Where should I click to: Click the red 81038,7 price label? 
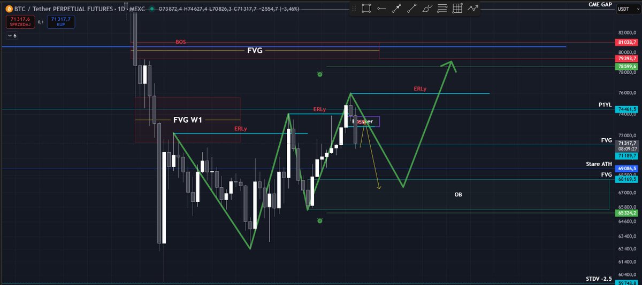[x=625, y=42]
